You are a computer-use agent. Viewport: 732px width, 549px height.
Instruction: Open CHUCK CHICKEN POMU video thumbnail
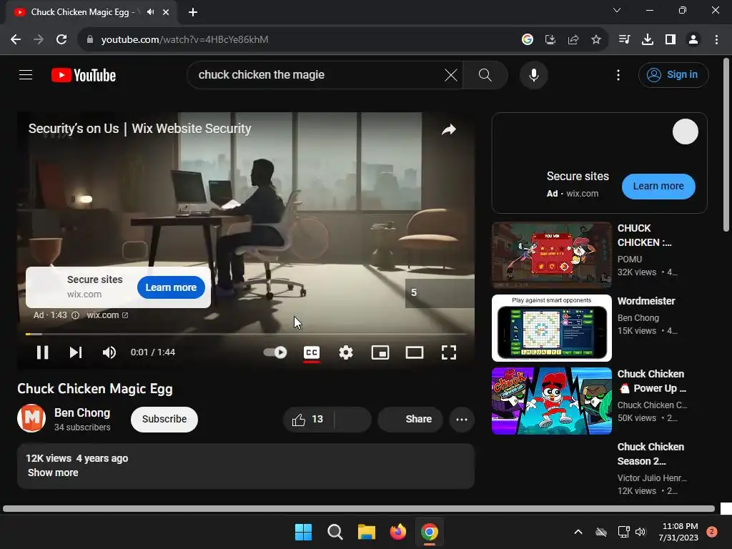pos(551,255)
